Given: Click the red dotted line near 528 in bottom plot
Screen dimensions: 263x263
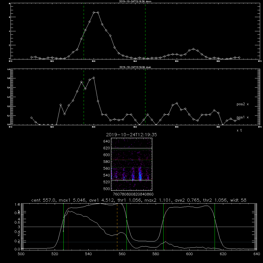Looking at the screenshot, I should [68, 227].
